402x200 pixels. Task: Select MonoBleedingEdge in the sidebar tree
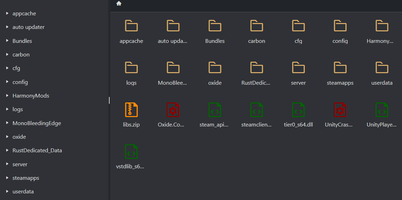37,123
